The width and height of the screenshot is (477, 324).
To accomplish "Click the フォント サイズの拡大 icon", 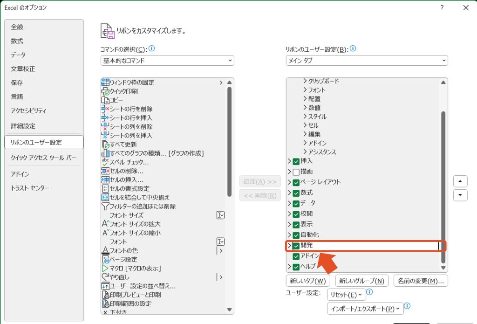I will tap(105, 223).
